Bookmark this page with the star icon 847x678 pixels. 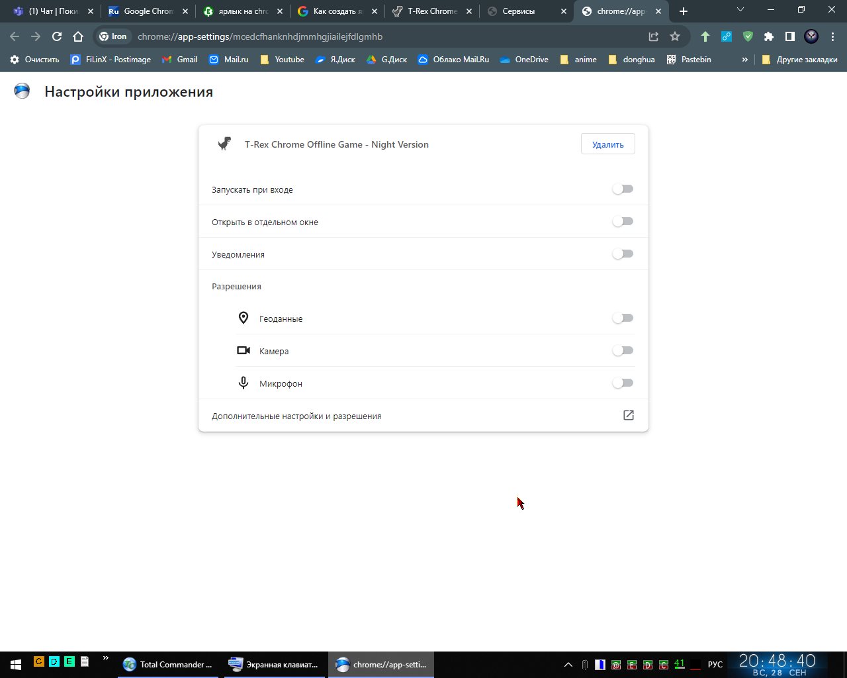674,36
